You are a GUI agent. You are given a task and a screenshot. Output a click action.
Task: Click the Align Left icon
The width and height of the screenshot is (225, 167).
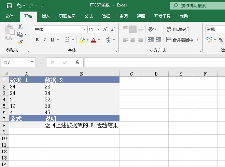pyautogui.click(x=125, y=40)
